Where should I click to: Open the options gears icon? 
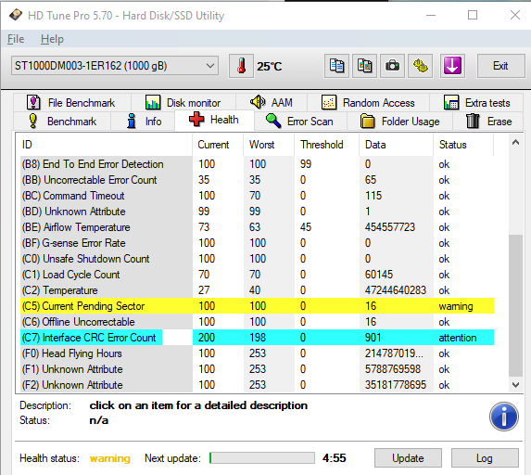[x=421, y=66]
